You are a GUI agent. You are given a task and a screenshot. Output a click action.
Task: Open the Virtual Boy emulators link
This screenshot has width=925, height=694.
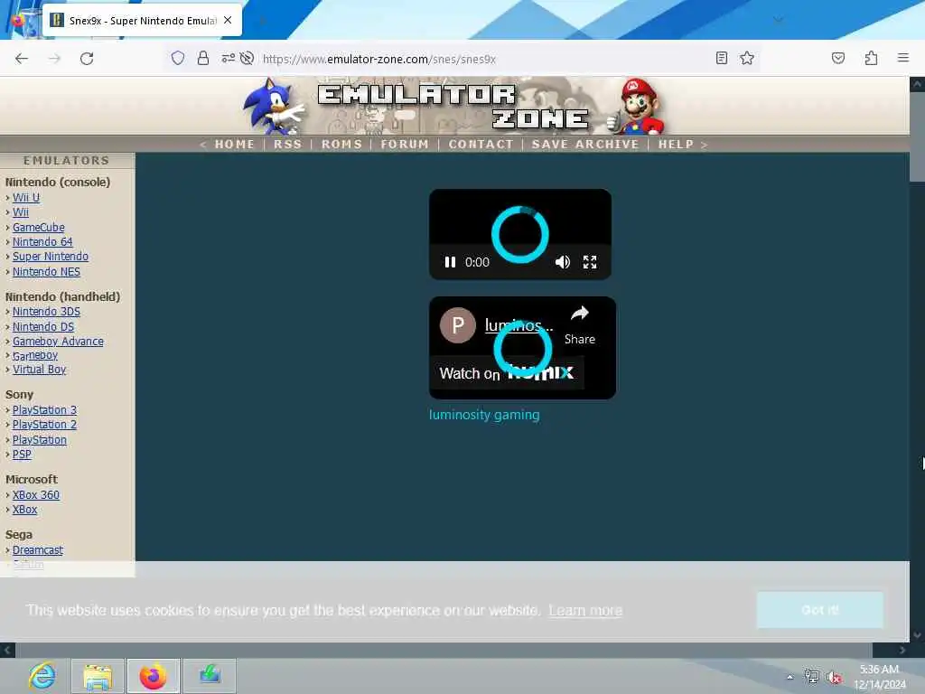(x=39, y=370)
